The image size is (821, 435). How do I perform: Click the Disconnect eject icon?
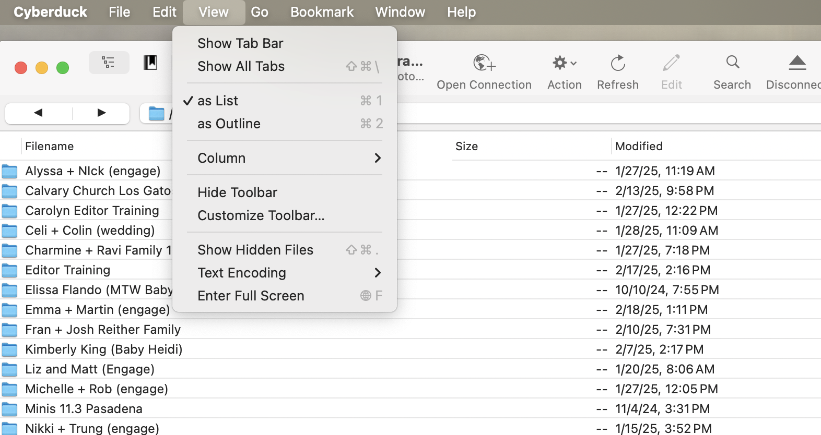(797, 63)
